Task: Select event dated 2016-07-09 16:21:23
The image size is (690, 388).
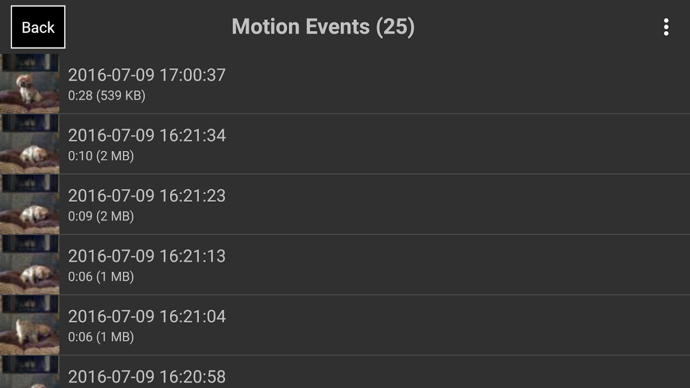Action: [147, 195]
